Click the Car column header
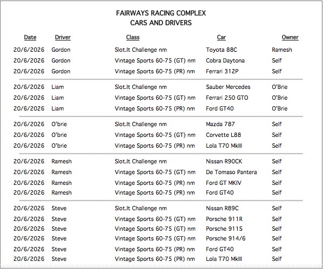 click(221, 37)
